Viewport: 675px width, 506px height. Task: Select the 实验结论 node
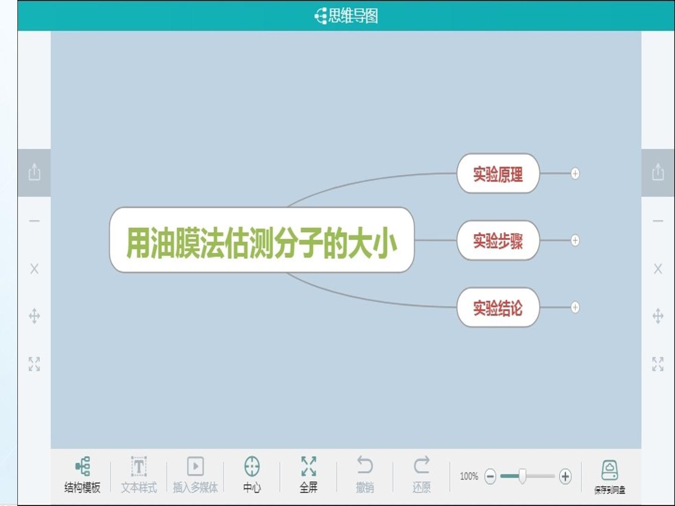point(498,307)
